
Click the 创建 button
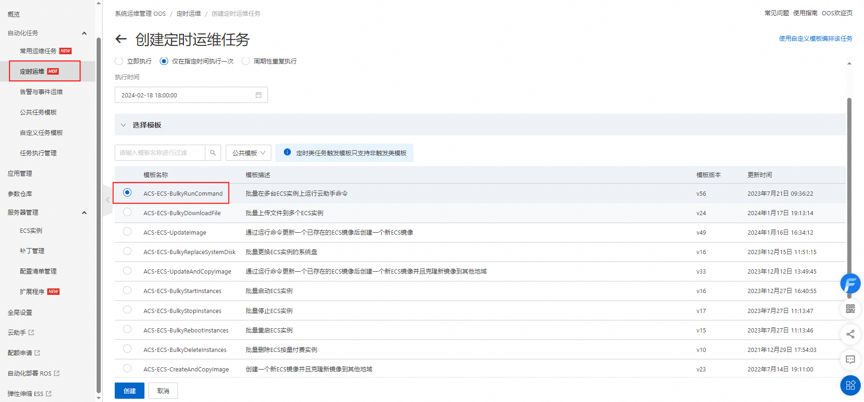pos(130,391)
